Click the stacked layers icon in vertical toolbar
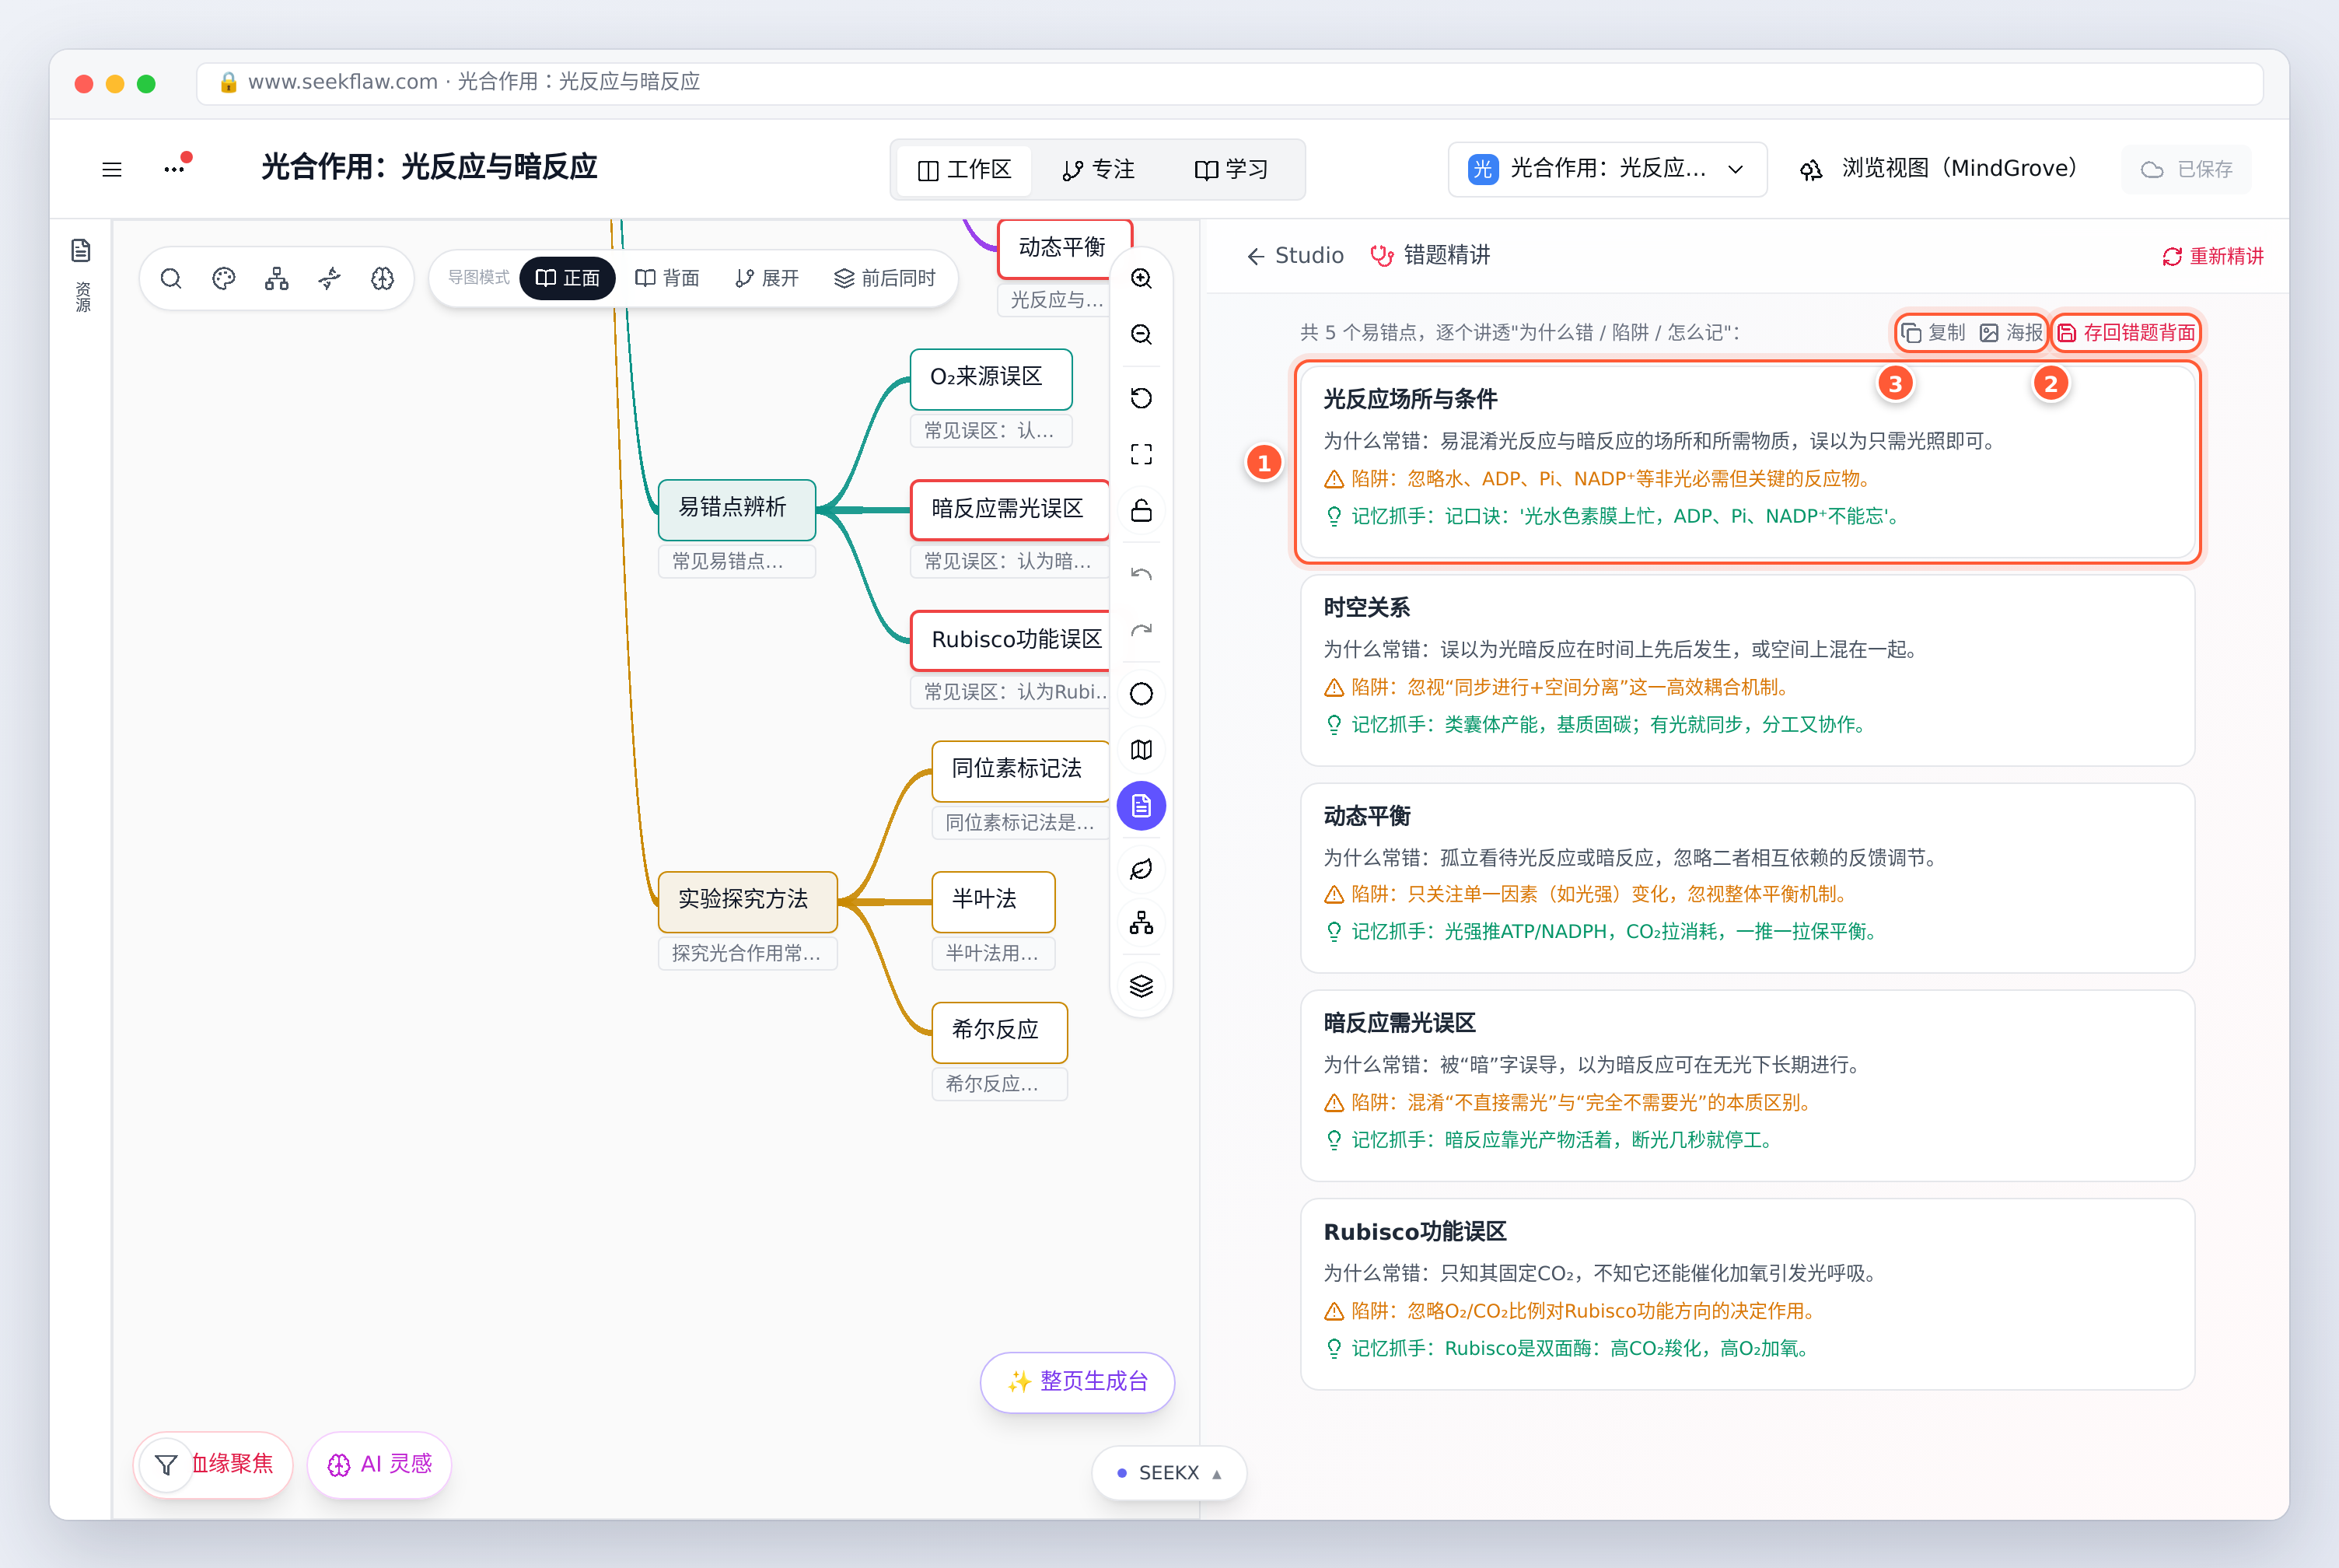2339x1568 pixels. (x=1142, y=986)
